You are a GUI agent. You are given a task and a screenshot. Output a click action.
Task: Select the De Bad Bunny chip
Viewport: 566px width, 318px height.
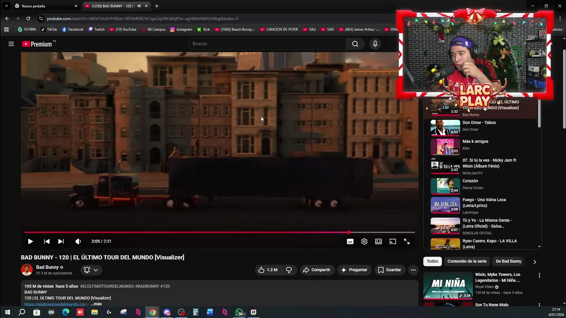(509, 261)
